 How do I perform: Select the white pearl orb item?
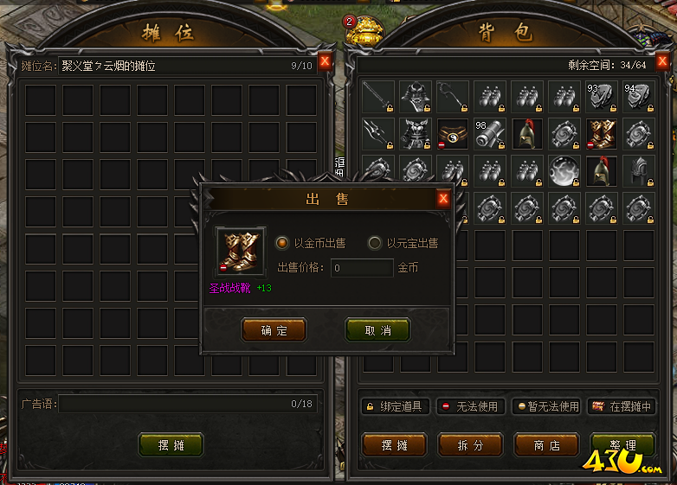pyautogui.click(x=564, y=171)
